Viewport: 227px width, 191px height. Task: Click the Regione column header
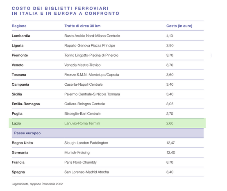pyautogui.click(x=19, y=26)
